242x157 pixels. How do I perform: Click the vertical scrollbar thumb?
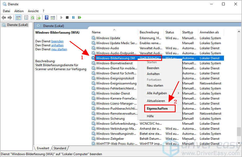pos(239,132)
